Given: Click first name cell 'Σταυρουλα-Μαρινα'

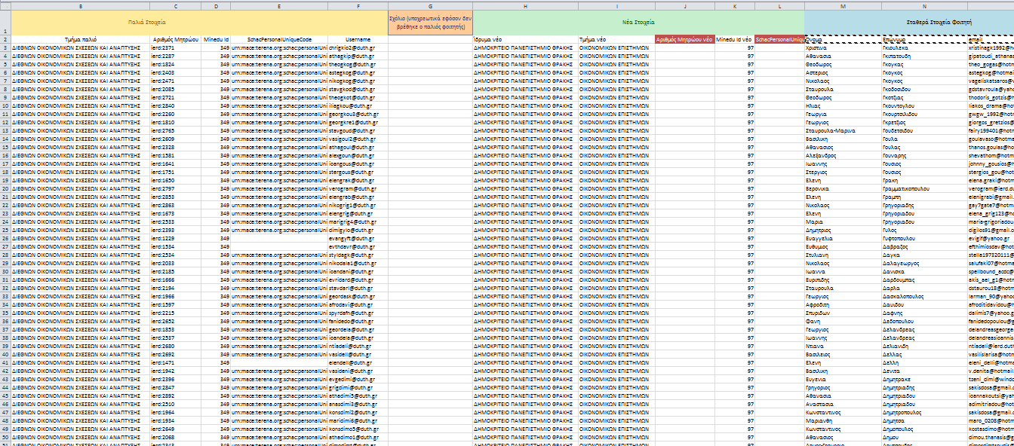Looking at the screenshot, I should coord(843,130).
